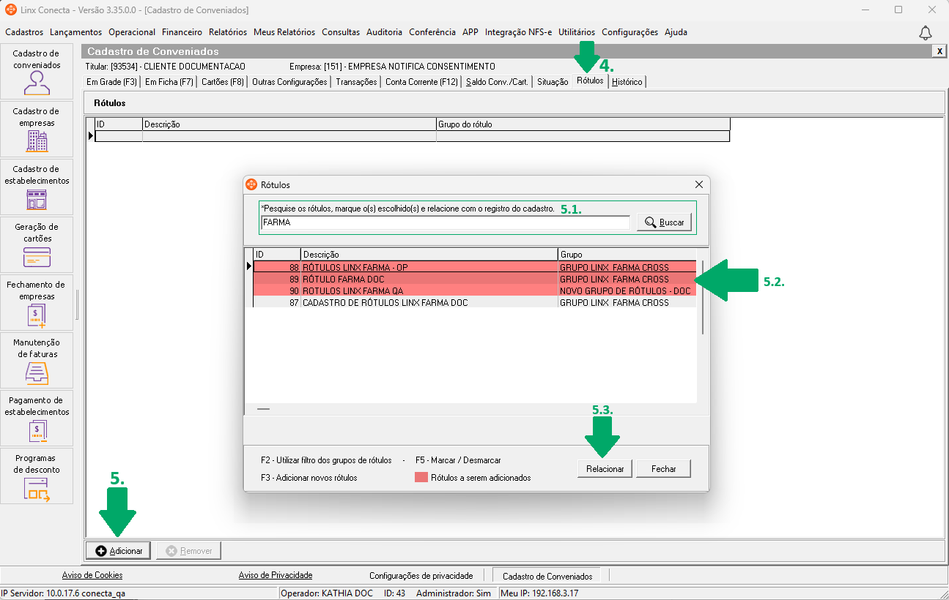The width and height of the screenshot is (949, 600).
Task: Switch to the Outras Configurações tab
Action: pyautogui.click(x=289, y=82)
